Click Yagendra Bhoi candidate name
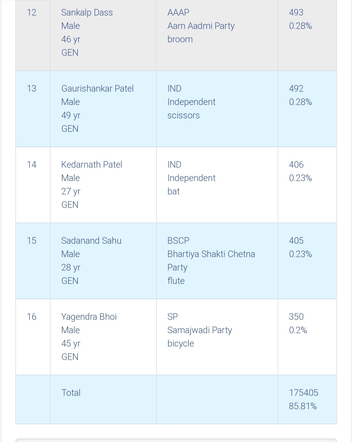This screenshot has width=352, height=442. pyautogui.click(x=89, y=317)
